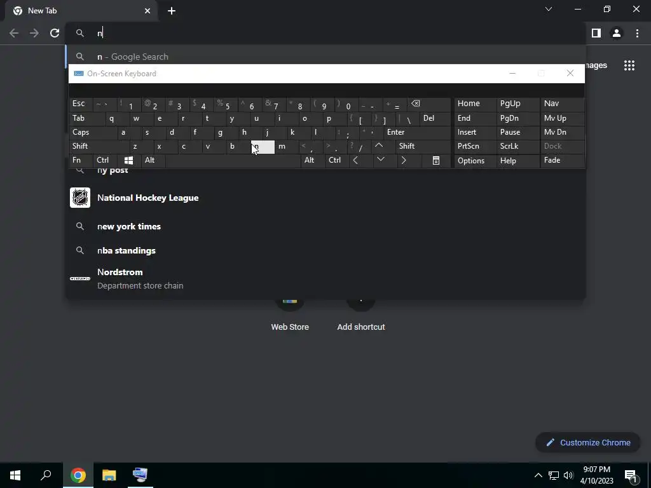Viewport: 651px width, 488px height.
Task: Toggle the Fn key on keyboard
Action: click(81, 161)
